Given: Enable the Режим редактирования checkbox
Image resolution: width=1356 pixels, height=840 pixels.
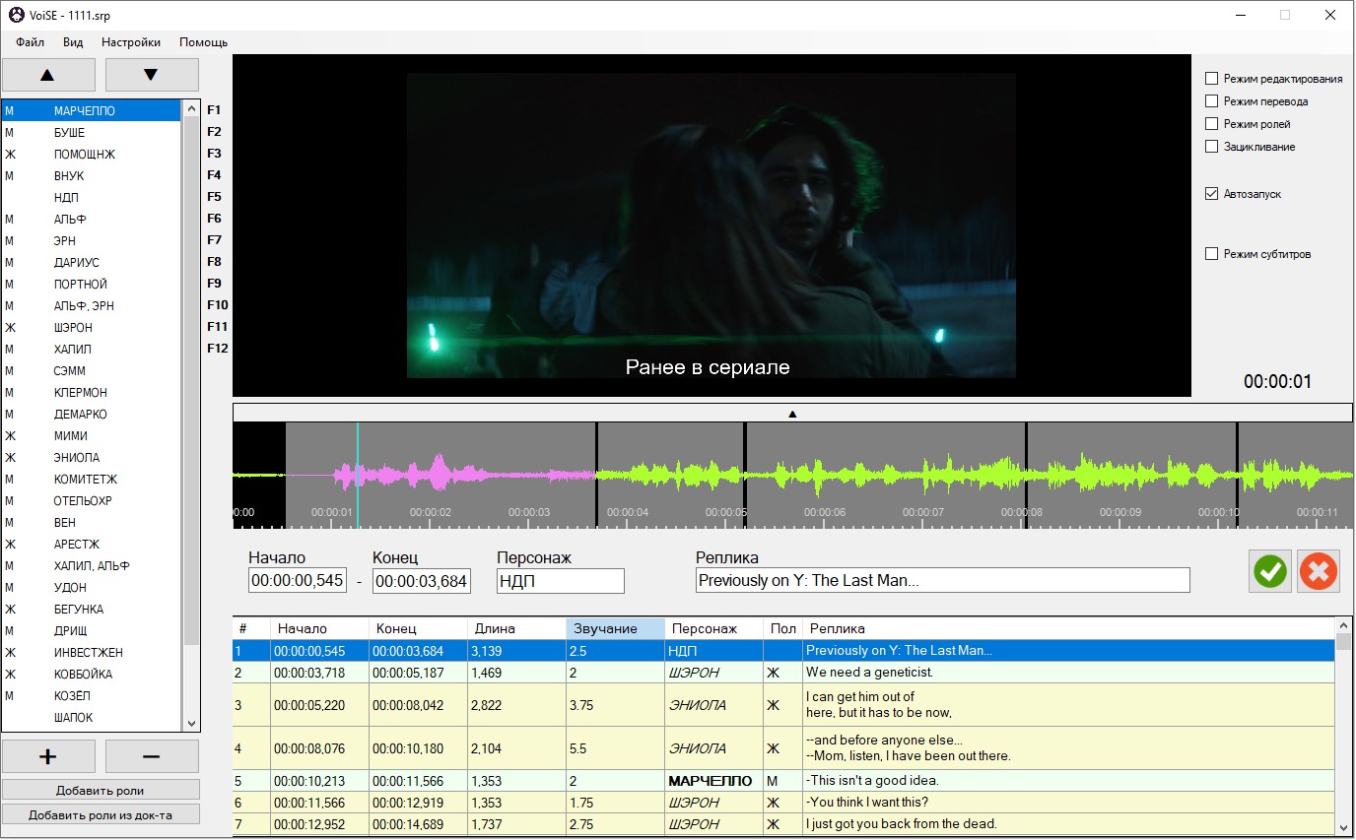Looking at the screenshot, I should click(1212, 79).
